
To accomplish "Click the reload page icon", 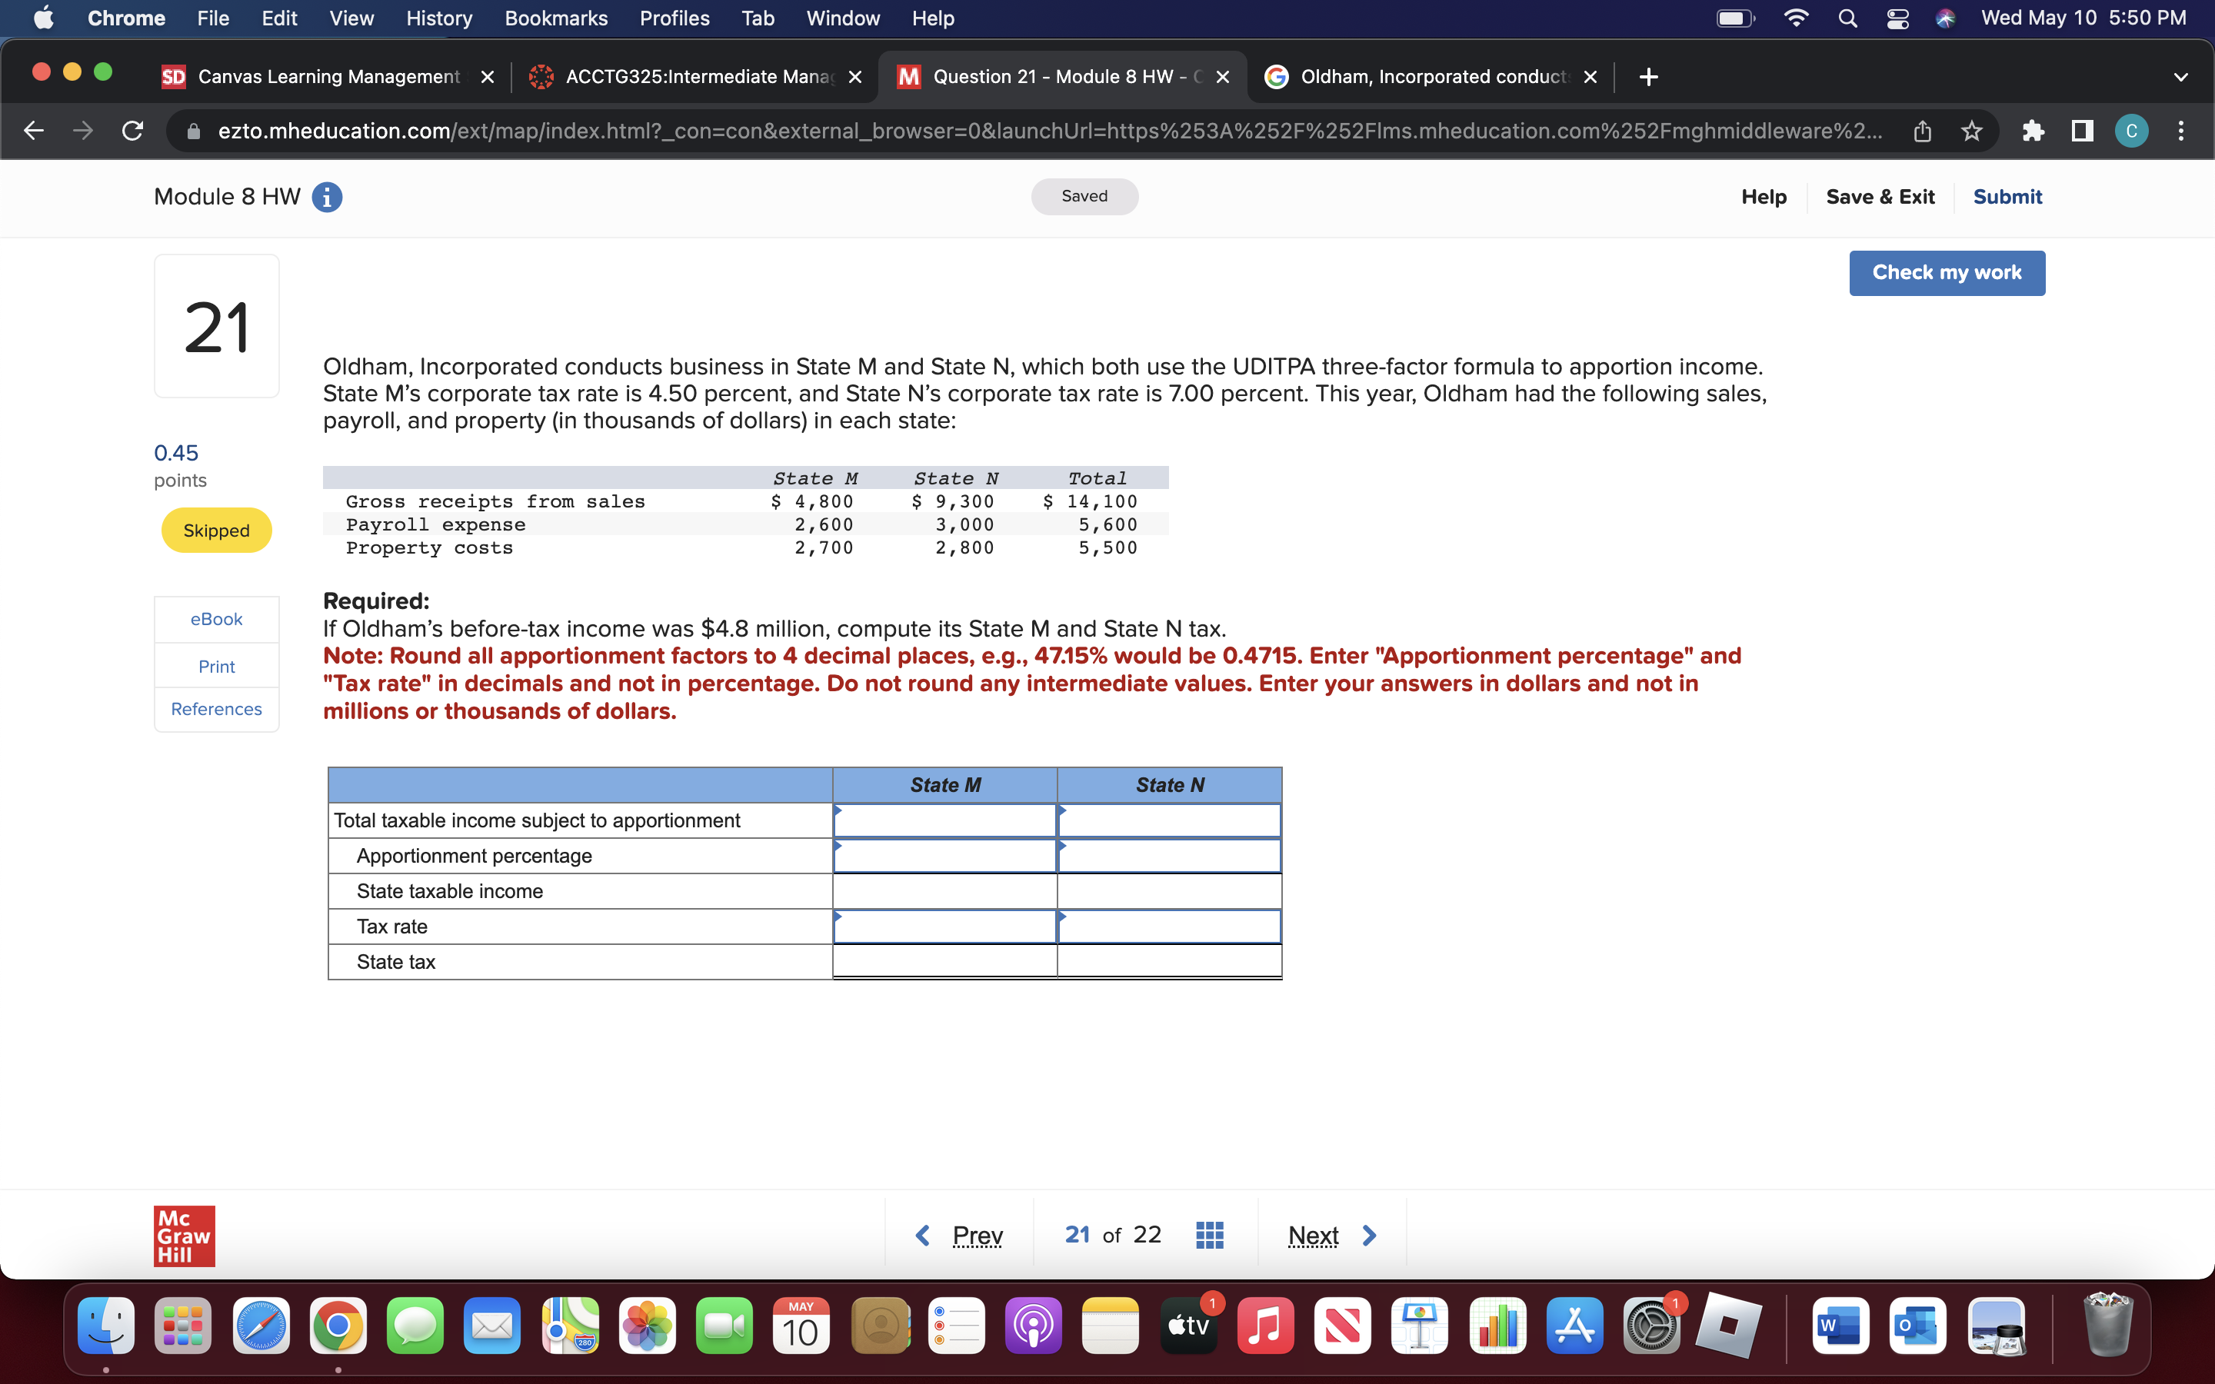I will (131, 131).
